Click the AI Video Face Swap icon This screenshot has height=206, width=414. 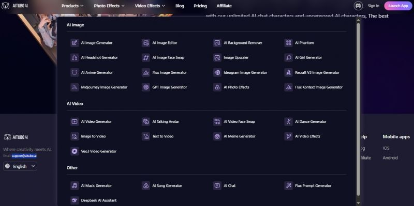pyautogui.click(x=217, y=121)
